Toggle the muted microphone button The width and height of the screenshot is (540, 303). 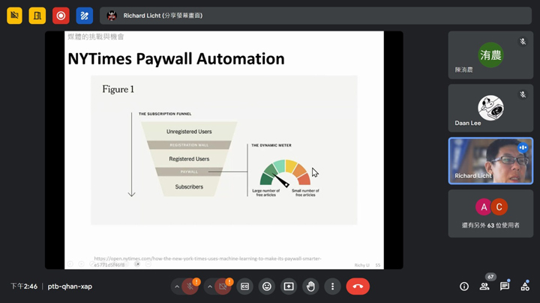(190, 286)
